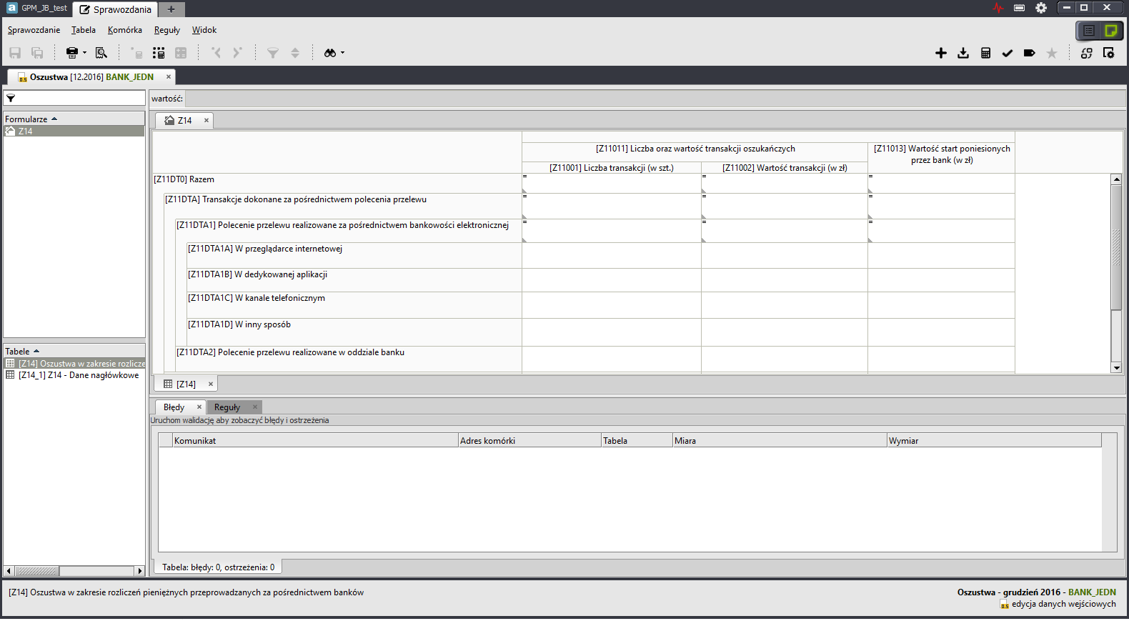
Task: Open the binoculars search dropdown arrow
Action: pos(342,53)
